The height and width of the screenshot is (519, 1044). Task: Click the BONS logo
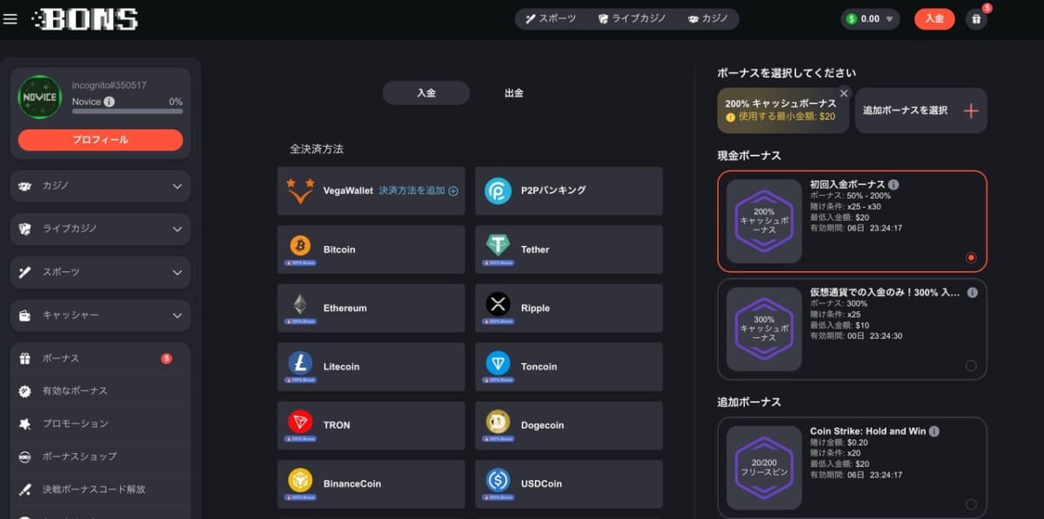click(85, 17)
